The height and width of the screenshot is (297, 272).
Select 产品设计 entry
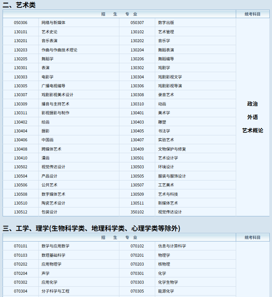(50, 176)
